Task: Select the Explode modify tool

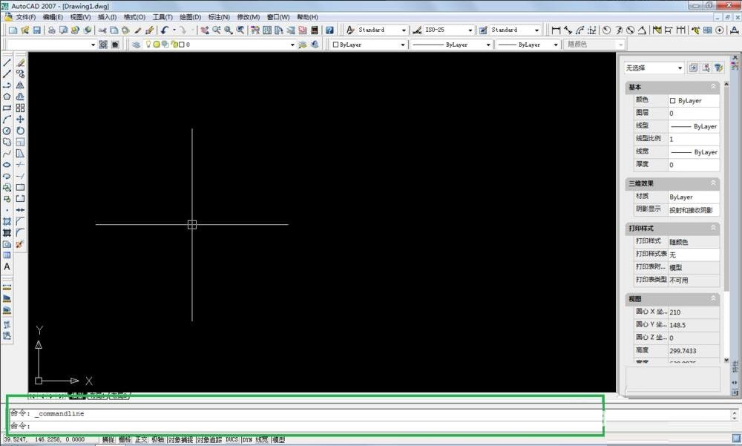Action: [x=20, y=244]
